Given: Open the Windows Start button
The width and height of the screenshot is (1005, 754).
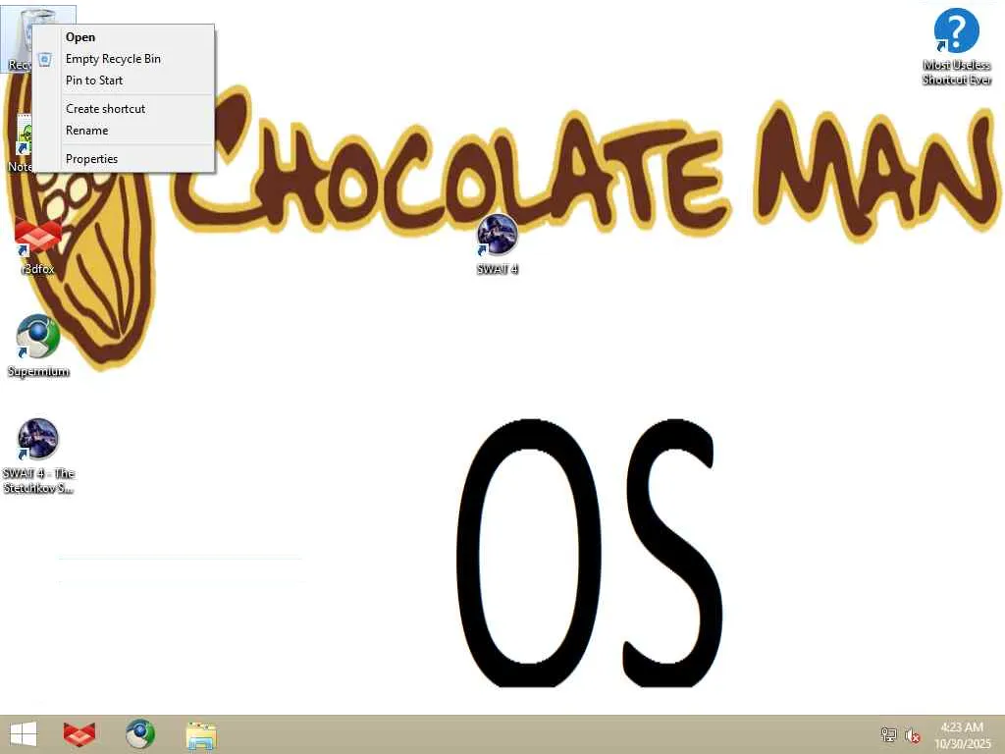Looking at the screenshot, I should [x=24, y=734].
